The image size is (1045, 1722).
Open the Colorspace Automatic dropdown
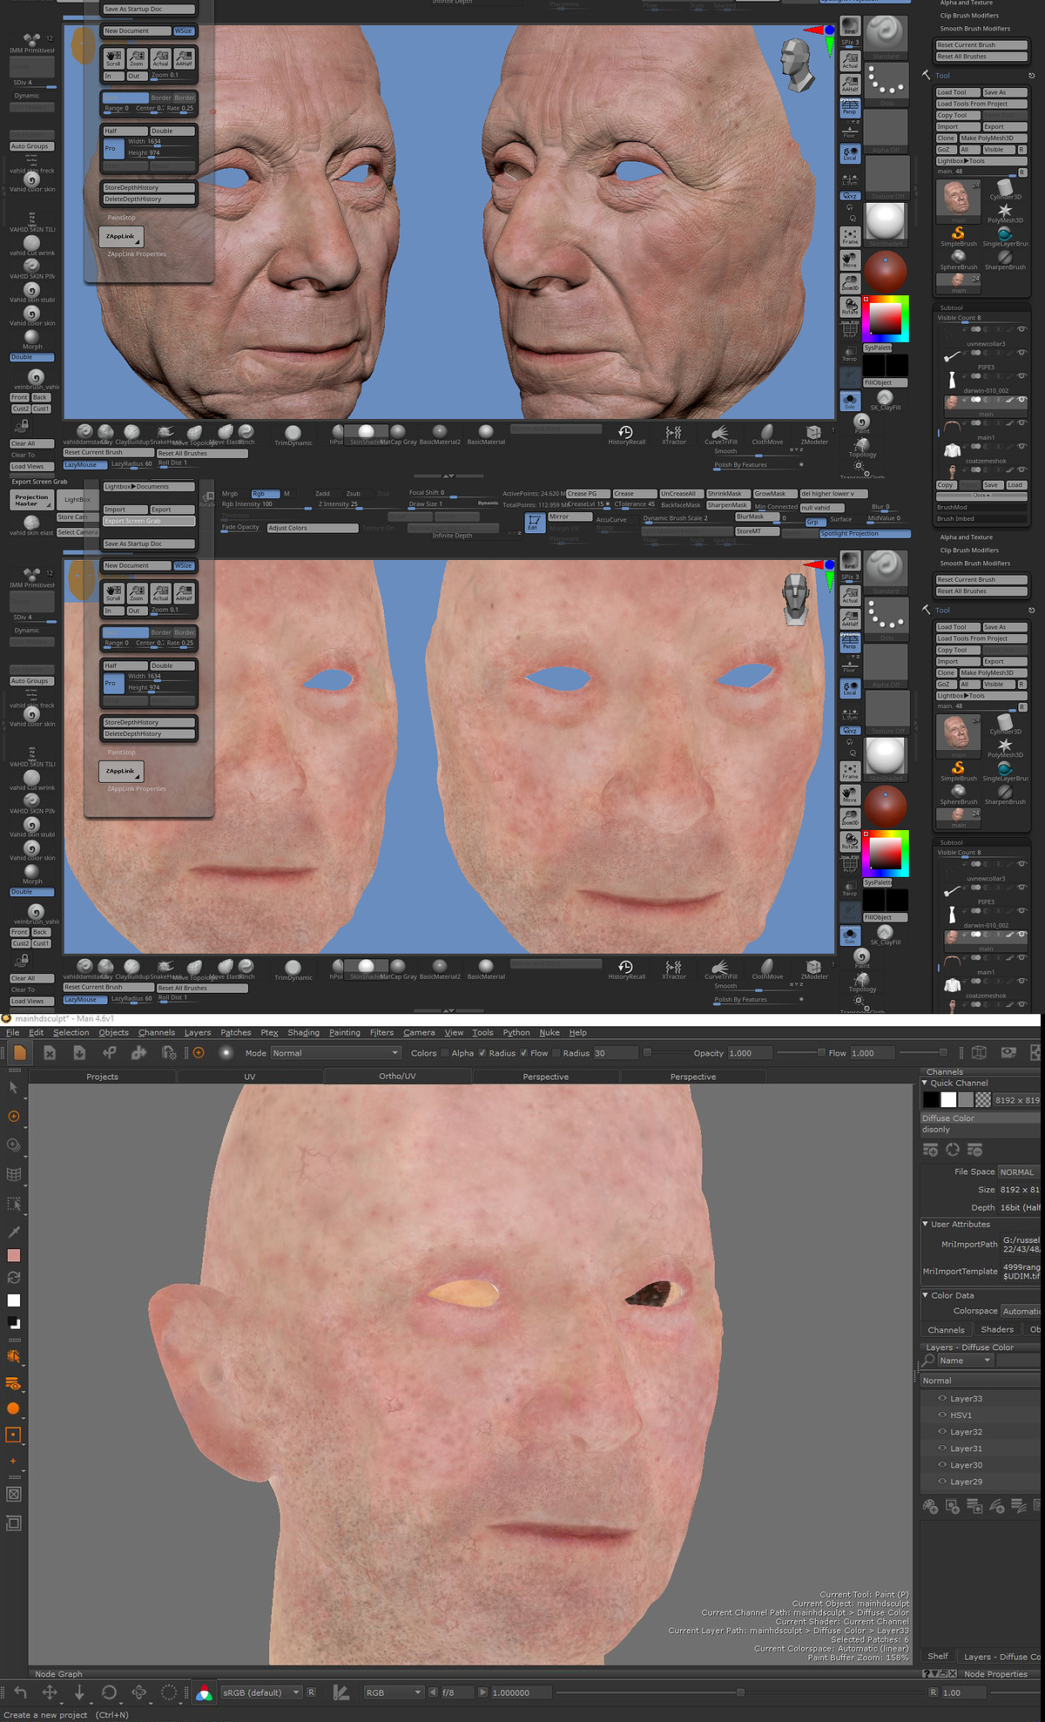[1021, 1311]
